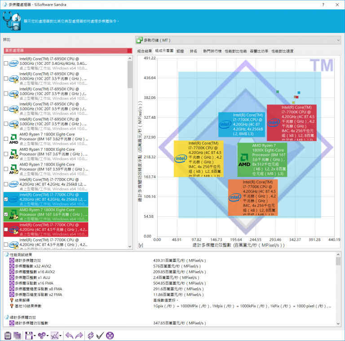This screenshot has width=345, height=341.
Task: Click the diamond icon next to 多媒體浮點數 x16 FMA
Action: [x=12, y=283]
